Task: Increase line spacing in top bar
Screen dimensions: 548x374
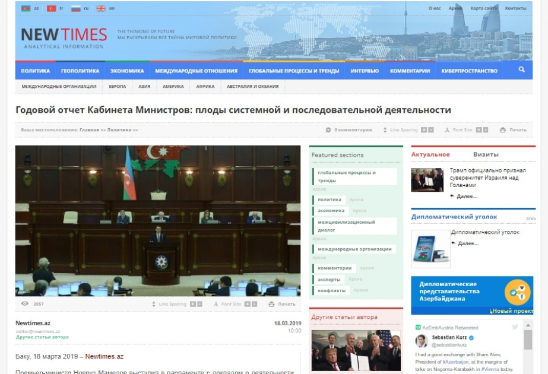Action: (x=424, y=129)
